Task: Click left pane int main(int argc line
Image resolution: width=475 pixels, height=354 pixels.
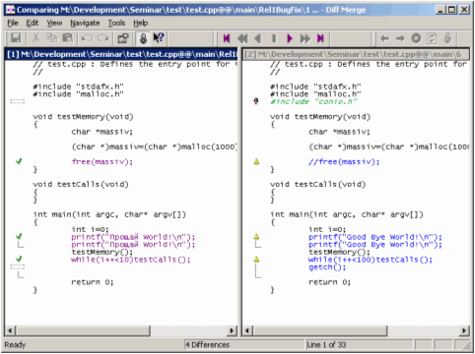Action: coord(109,214)
